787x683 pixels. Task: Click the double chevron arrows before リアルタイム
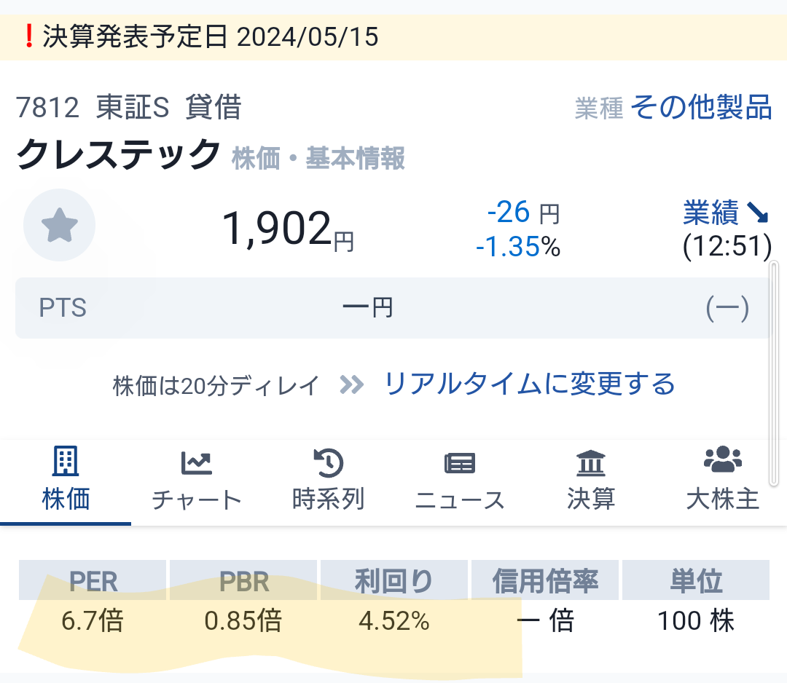pyautogui.click(x=351, y=385)
